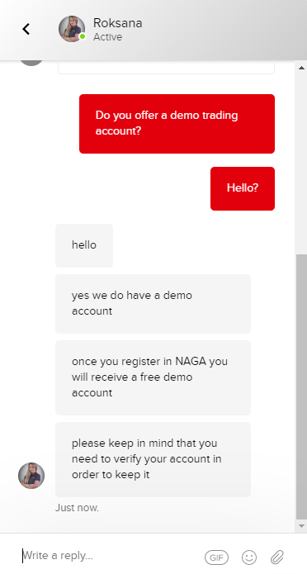Viewport: 307px width, 574px height.
Task: Click Roksana's avatar beside the last message
Action: (31, 476)
